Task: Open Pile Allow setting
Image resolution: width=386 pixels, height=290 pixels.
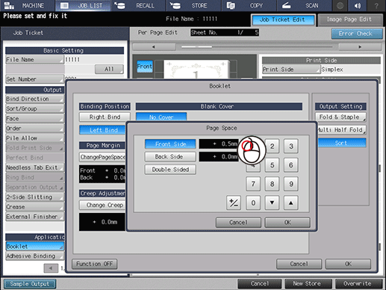Action: [x=34, y=138]
